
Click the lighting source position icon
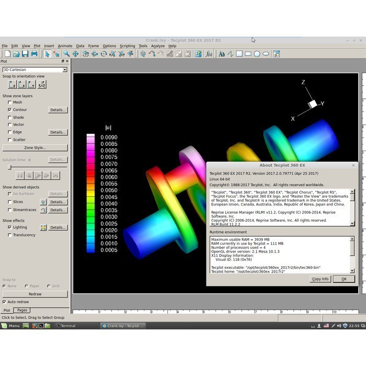click(x=43, y=227)
